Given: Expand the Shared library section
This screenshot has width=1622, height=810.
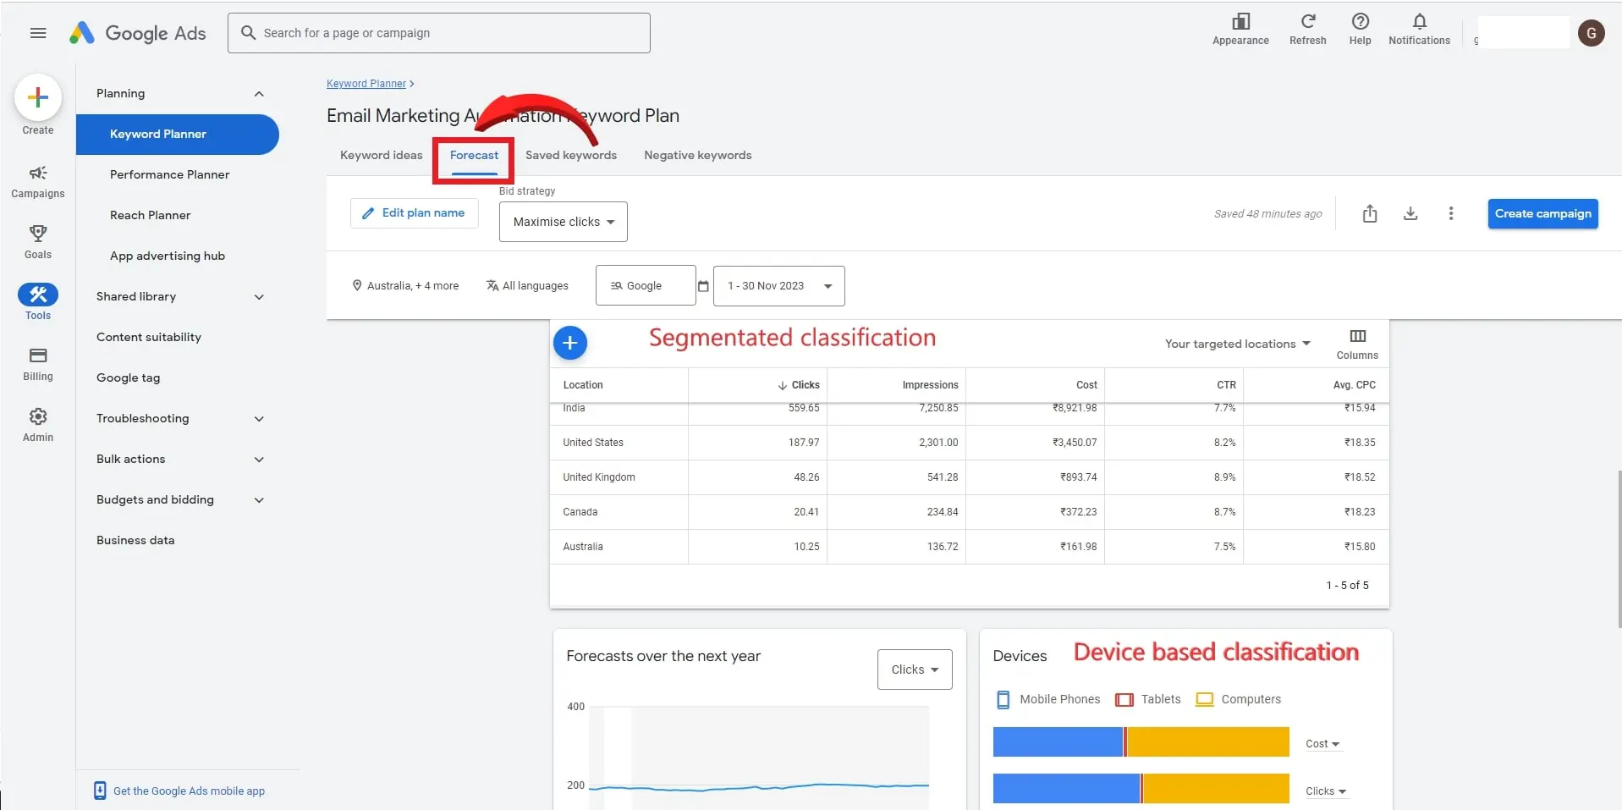Looking at the screenshot, I should (x=259, y=297).
